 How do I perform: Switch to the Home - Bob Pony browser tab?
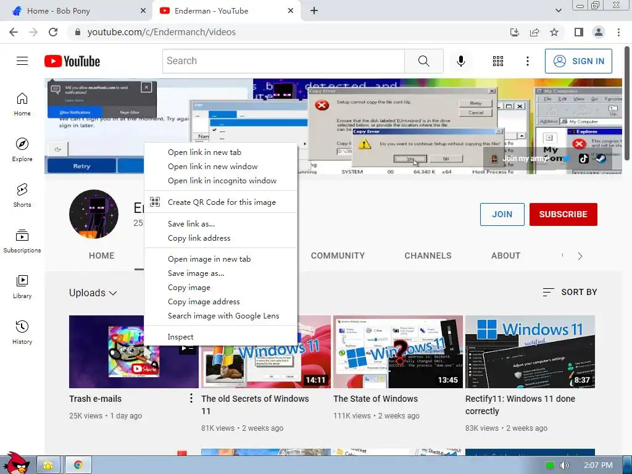77,11
